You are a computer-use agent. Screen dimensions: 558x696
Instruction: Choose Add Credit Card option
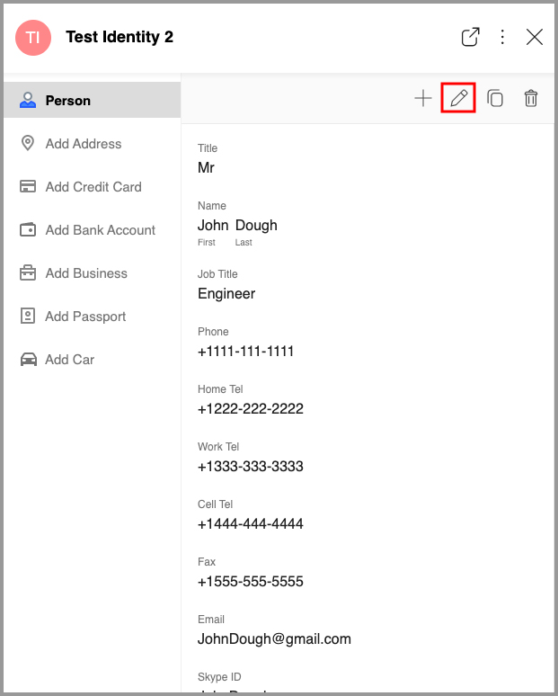93,187
